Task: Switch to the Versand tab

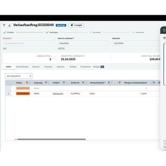Action: [x=36, y=66]
